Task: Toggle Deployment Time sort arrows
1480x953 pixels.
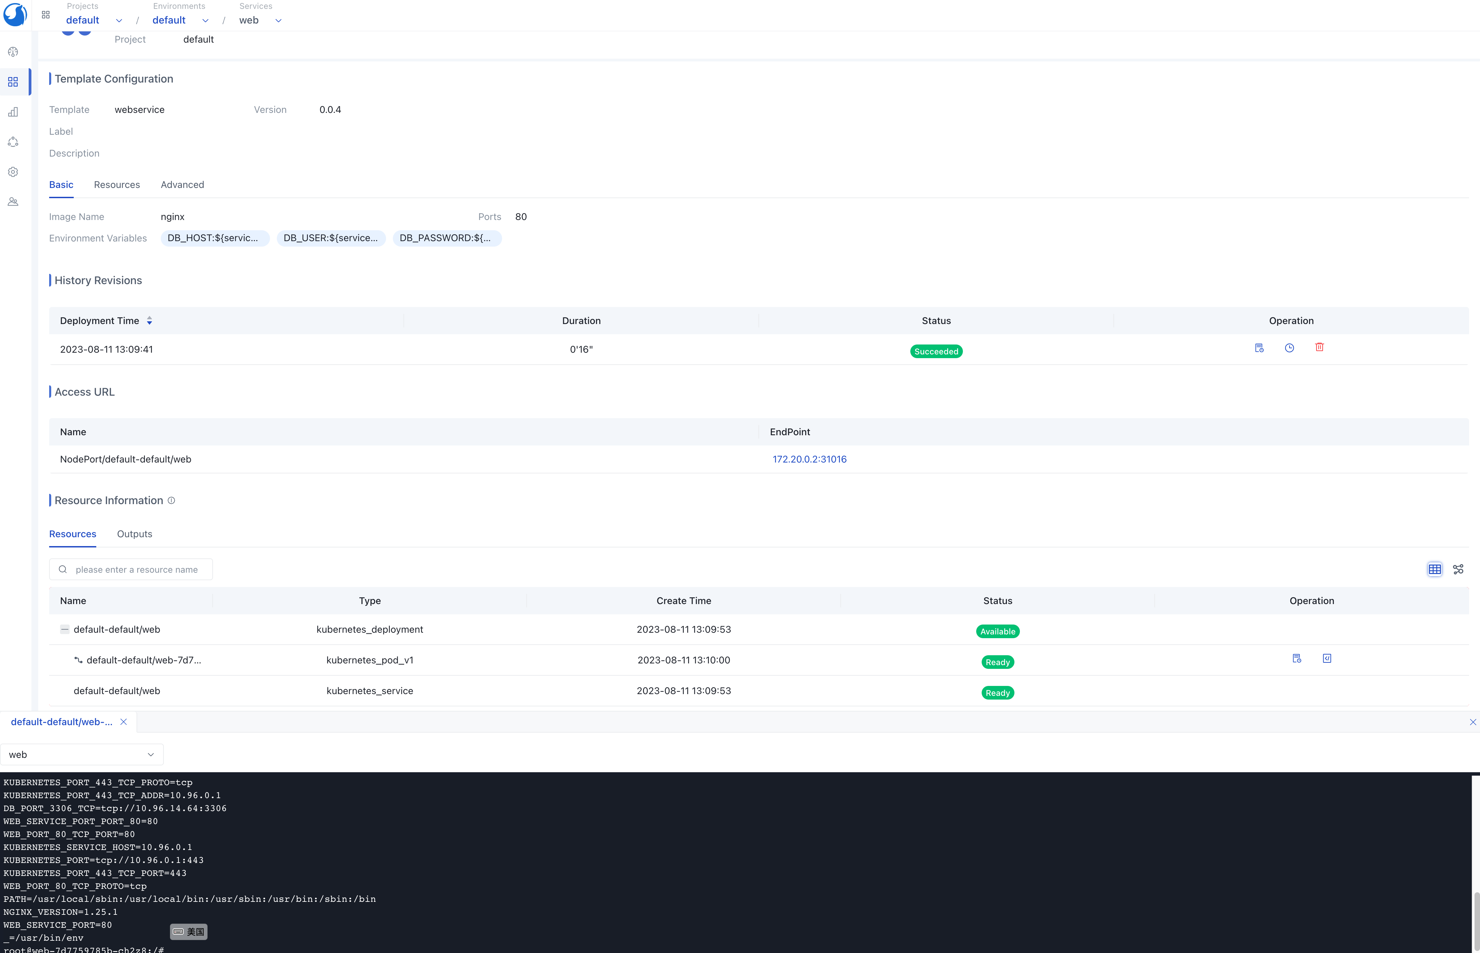Action: coord(149,321)
